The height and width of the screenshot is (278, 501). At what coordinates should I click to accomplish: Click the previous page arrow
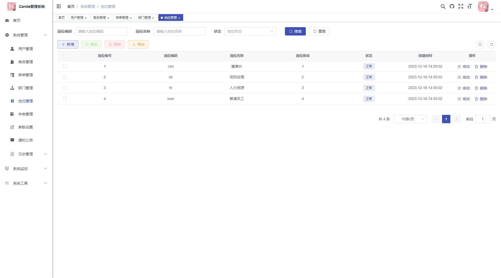pos(436,119)
